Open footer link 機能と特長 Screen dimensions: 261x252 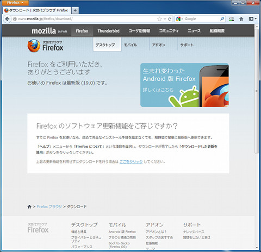[79, 232]
